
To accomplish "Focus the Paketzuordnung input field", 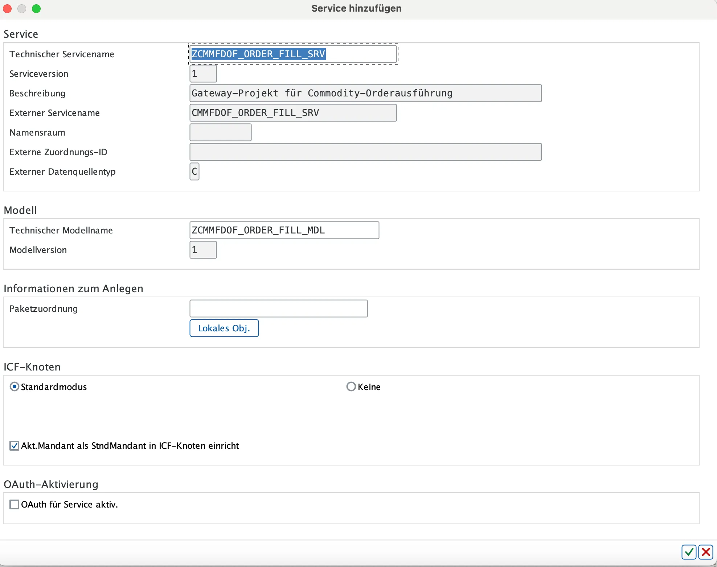I will click(x=278, y=309).
